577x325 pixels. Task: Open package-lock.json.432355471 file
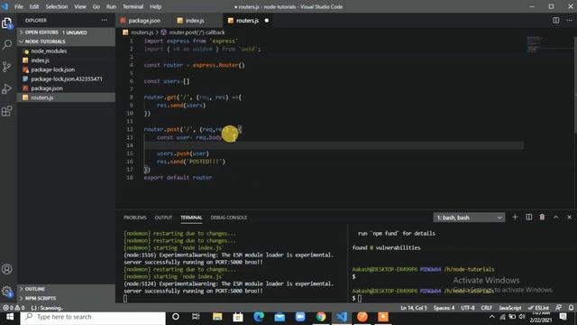point(67,79)
